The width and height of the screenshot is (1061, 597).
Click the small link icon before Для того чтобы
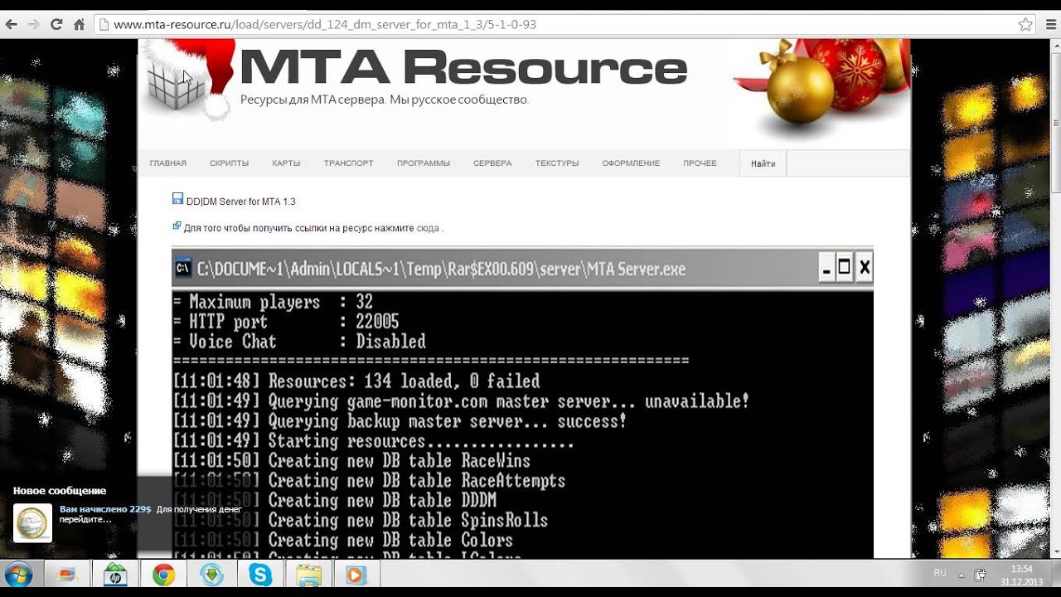coord(177,226)
